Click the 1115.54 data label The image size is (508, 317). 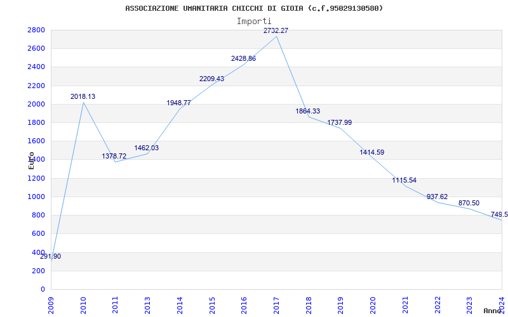(x=404, y=180)
